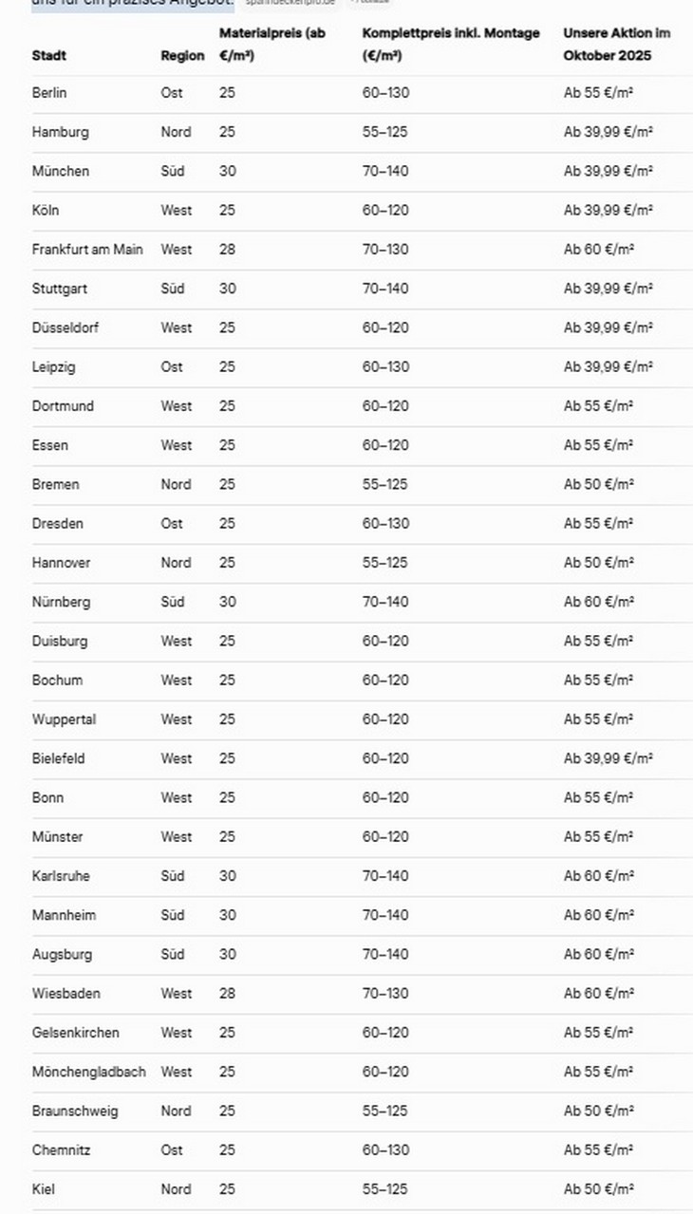The image size is (693, 1214).
Task: Click the spanndeckenpro.de source link
Action: pos(290,3)
